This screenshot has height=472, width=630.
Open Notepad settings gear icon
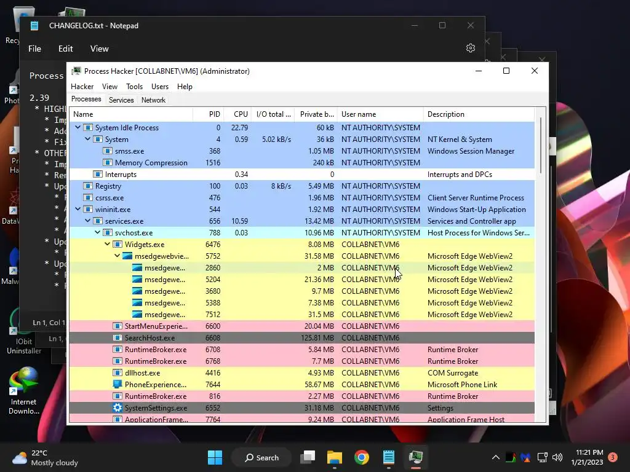[x=471, y=48]
